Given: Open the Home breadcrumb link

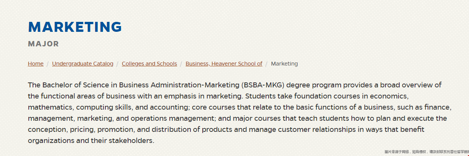Looking at the screenshot, I should click(36, 64).
